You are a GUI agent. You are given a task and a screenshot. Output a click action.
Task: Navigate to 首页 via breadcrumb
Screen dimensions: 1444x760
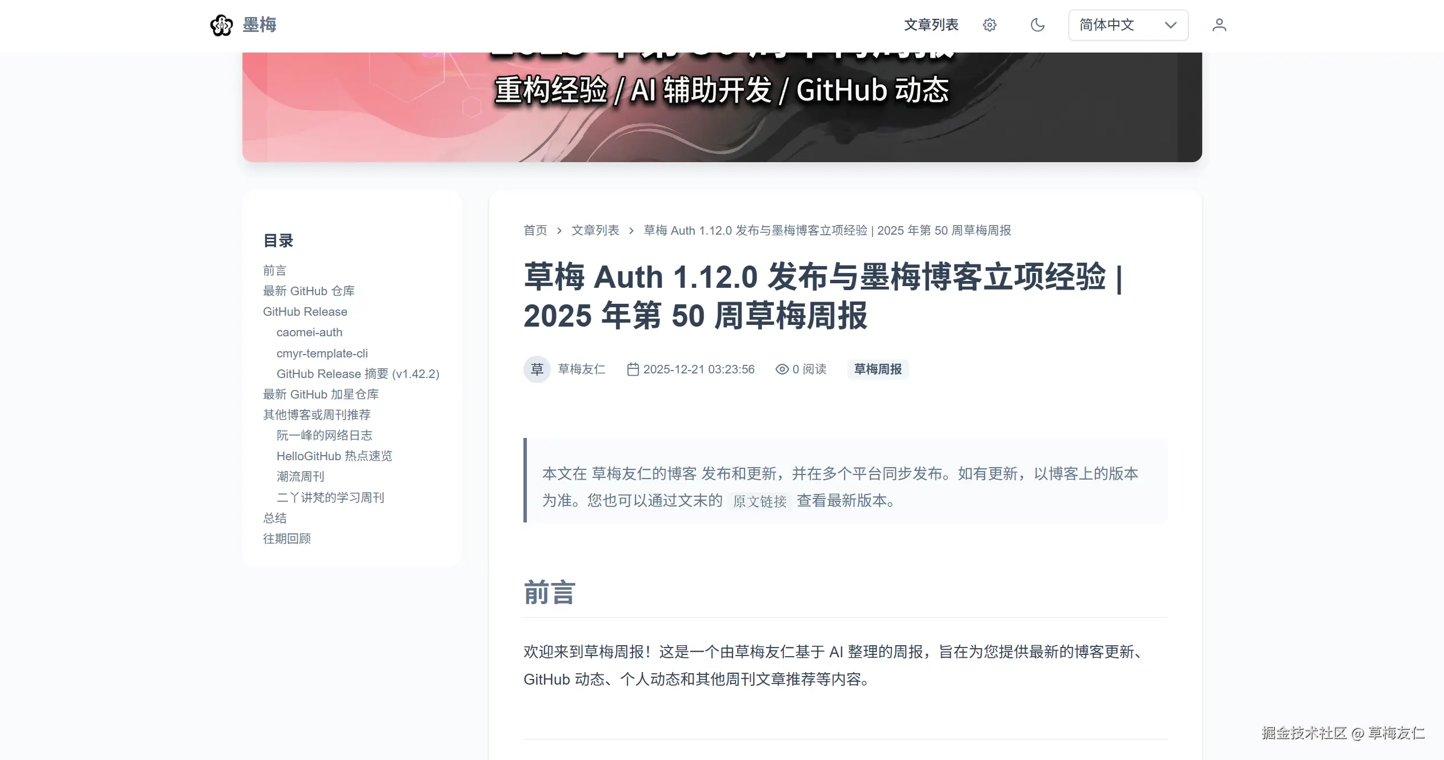[x=535, y=231]
